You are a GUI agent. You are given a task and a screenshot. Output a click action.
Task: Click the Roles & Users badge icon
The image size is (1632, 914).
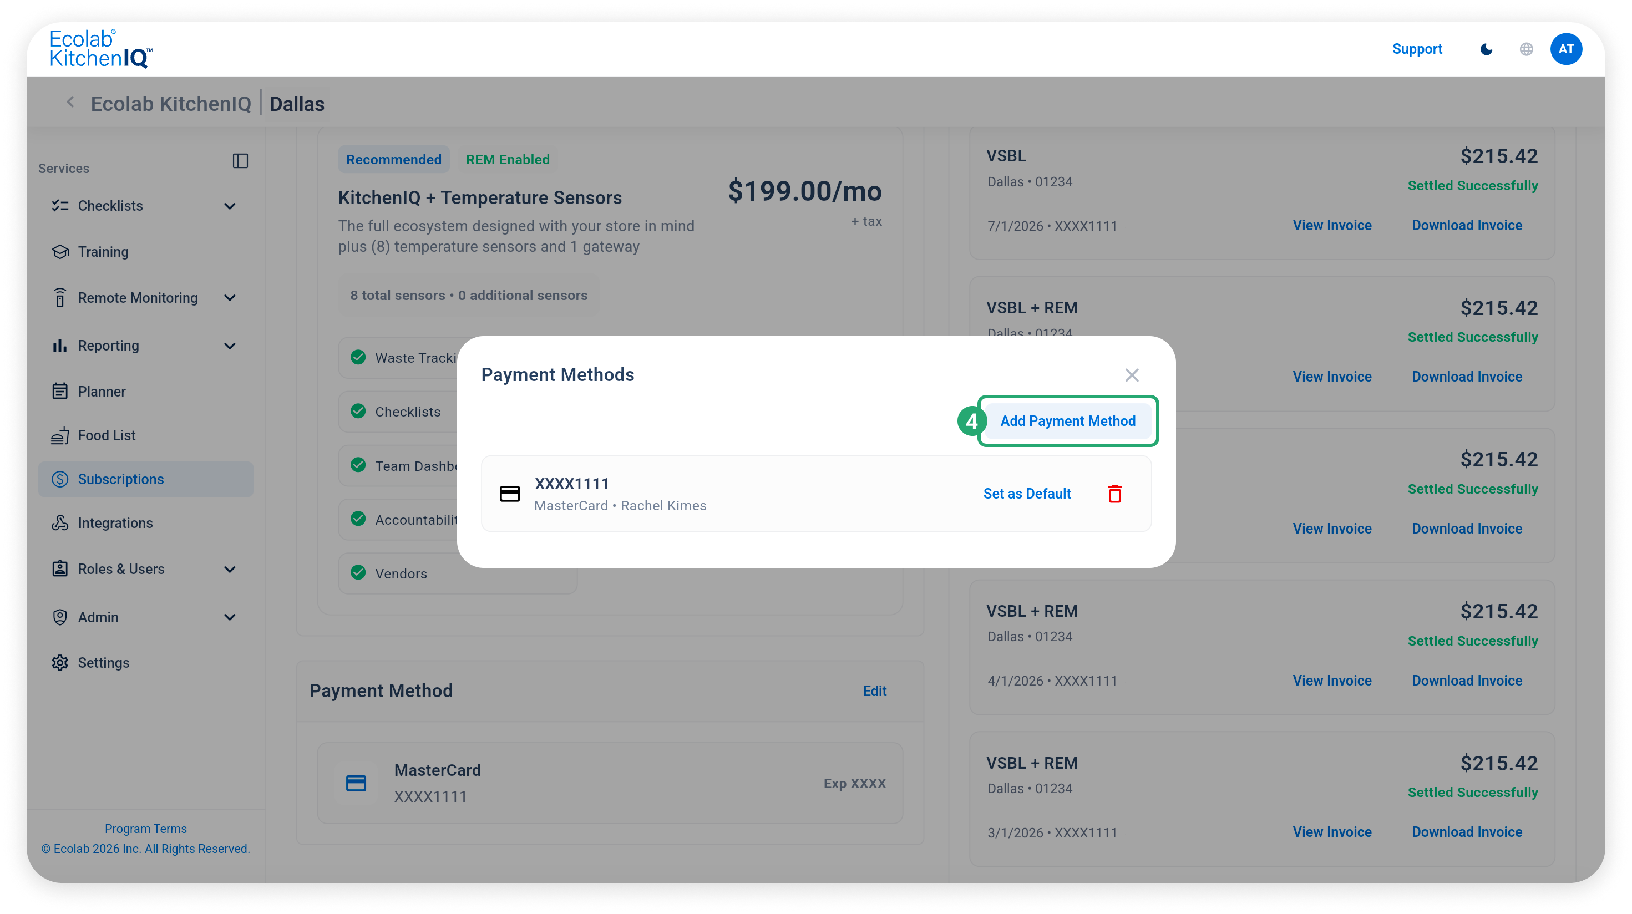click(60, 569)
